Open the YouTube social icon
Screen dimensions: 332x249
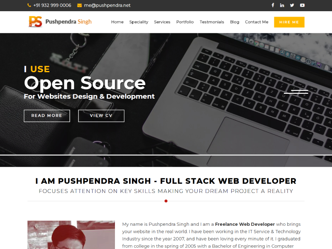(x=303, y=5)
